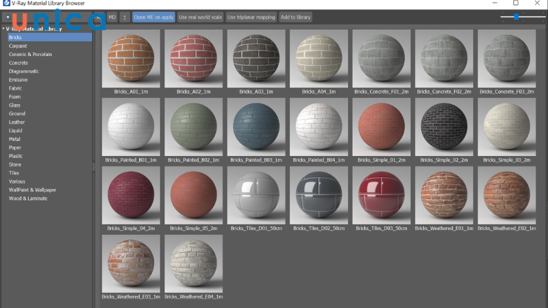
Task: Enable Use triplanar mapping
Action: tap(251, 17)
